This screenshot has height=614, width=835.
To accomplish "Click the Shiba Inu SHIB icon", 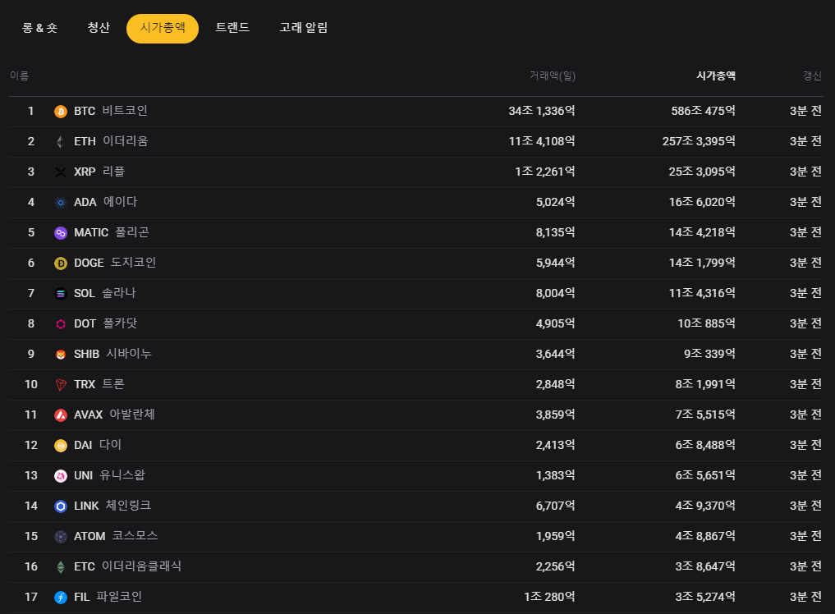I will coord(60,355).
